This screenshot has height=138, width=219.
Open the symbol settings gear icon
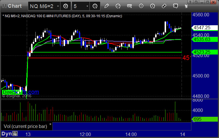(x=66, y=6)
